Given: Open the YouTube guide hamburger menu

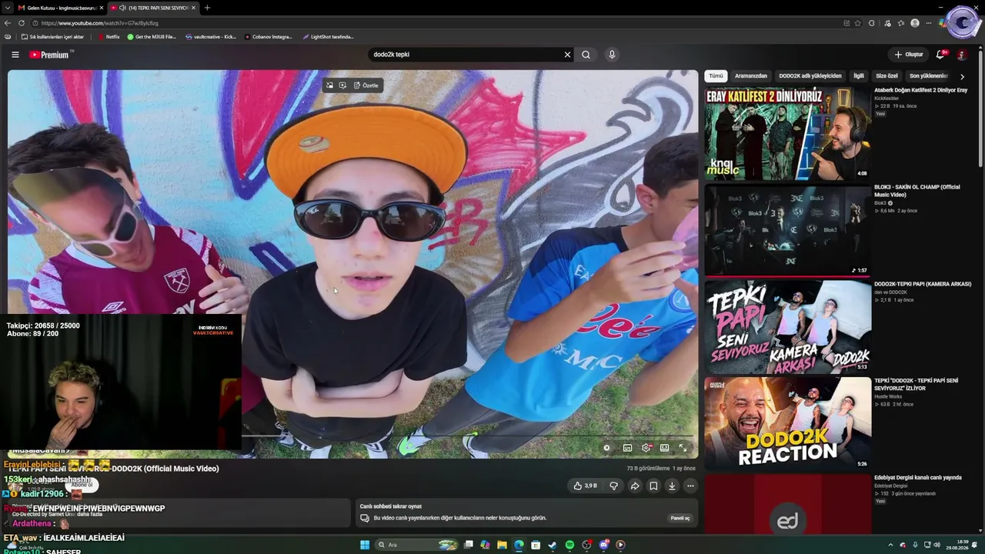Looking at the screenshot, I should coord(15,55).
